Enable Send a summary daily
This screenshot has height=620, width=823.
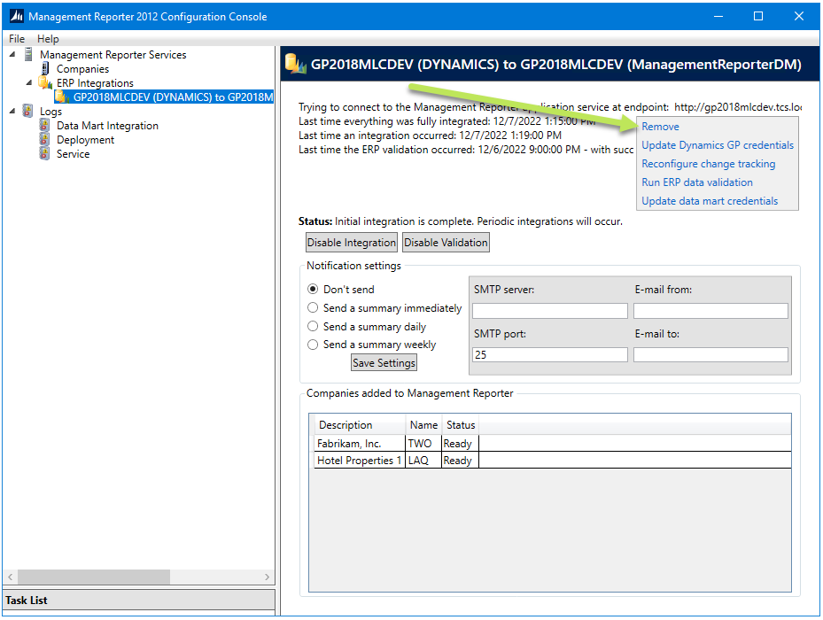point(313,326)
